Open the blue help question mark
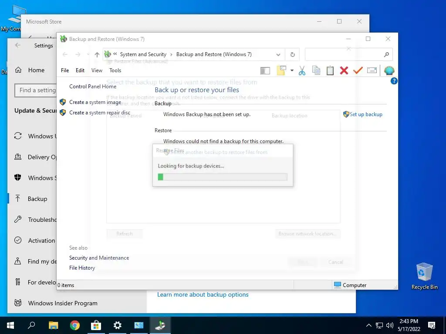446x334 pixels. pyautogui.click(x=394, y=81)
